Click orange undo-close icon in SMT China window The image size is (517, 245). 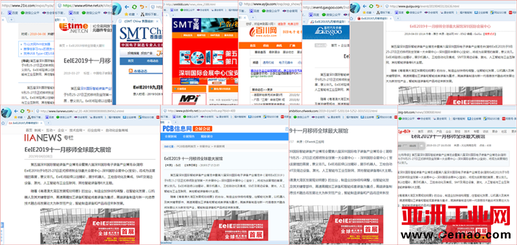(142, 6)
